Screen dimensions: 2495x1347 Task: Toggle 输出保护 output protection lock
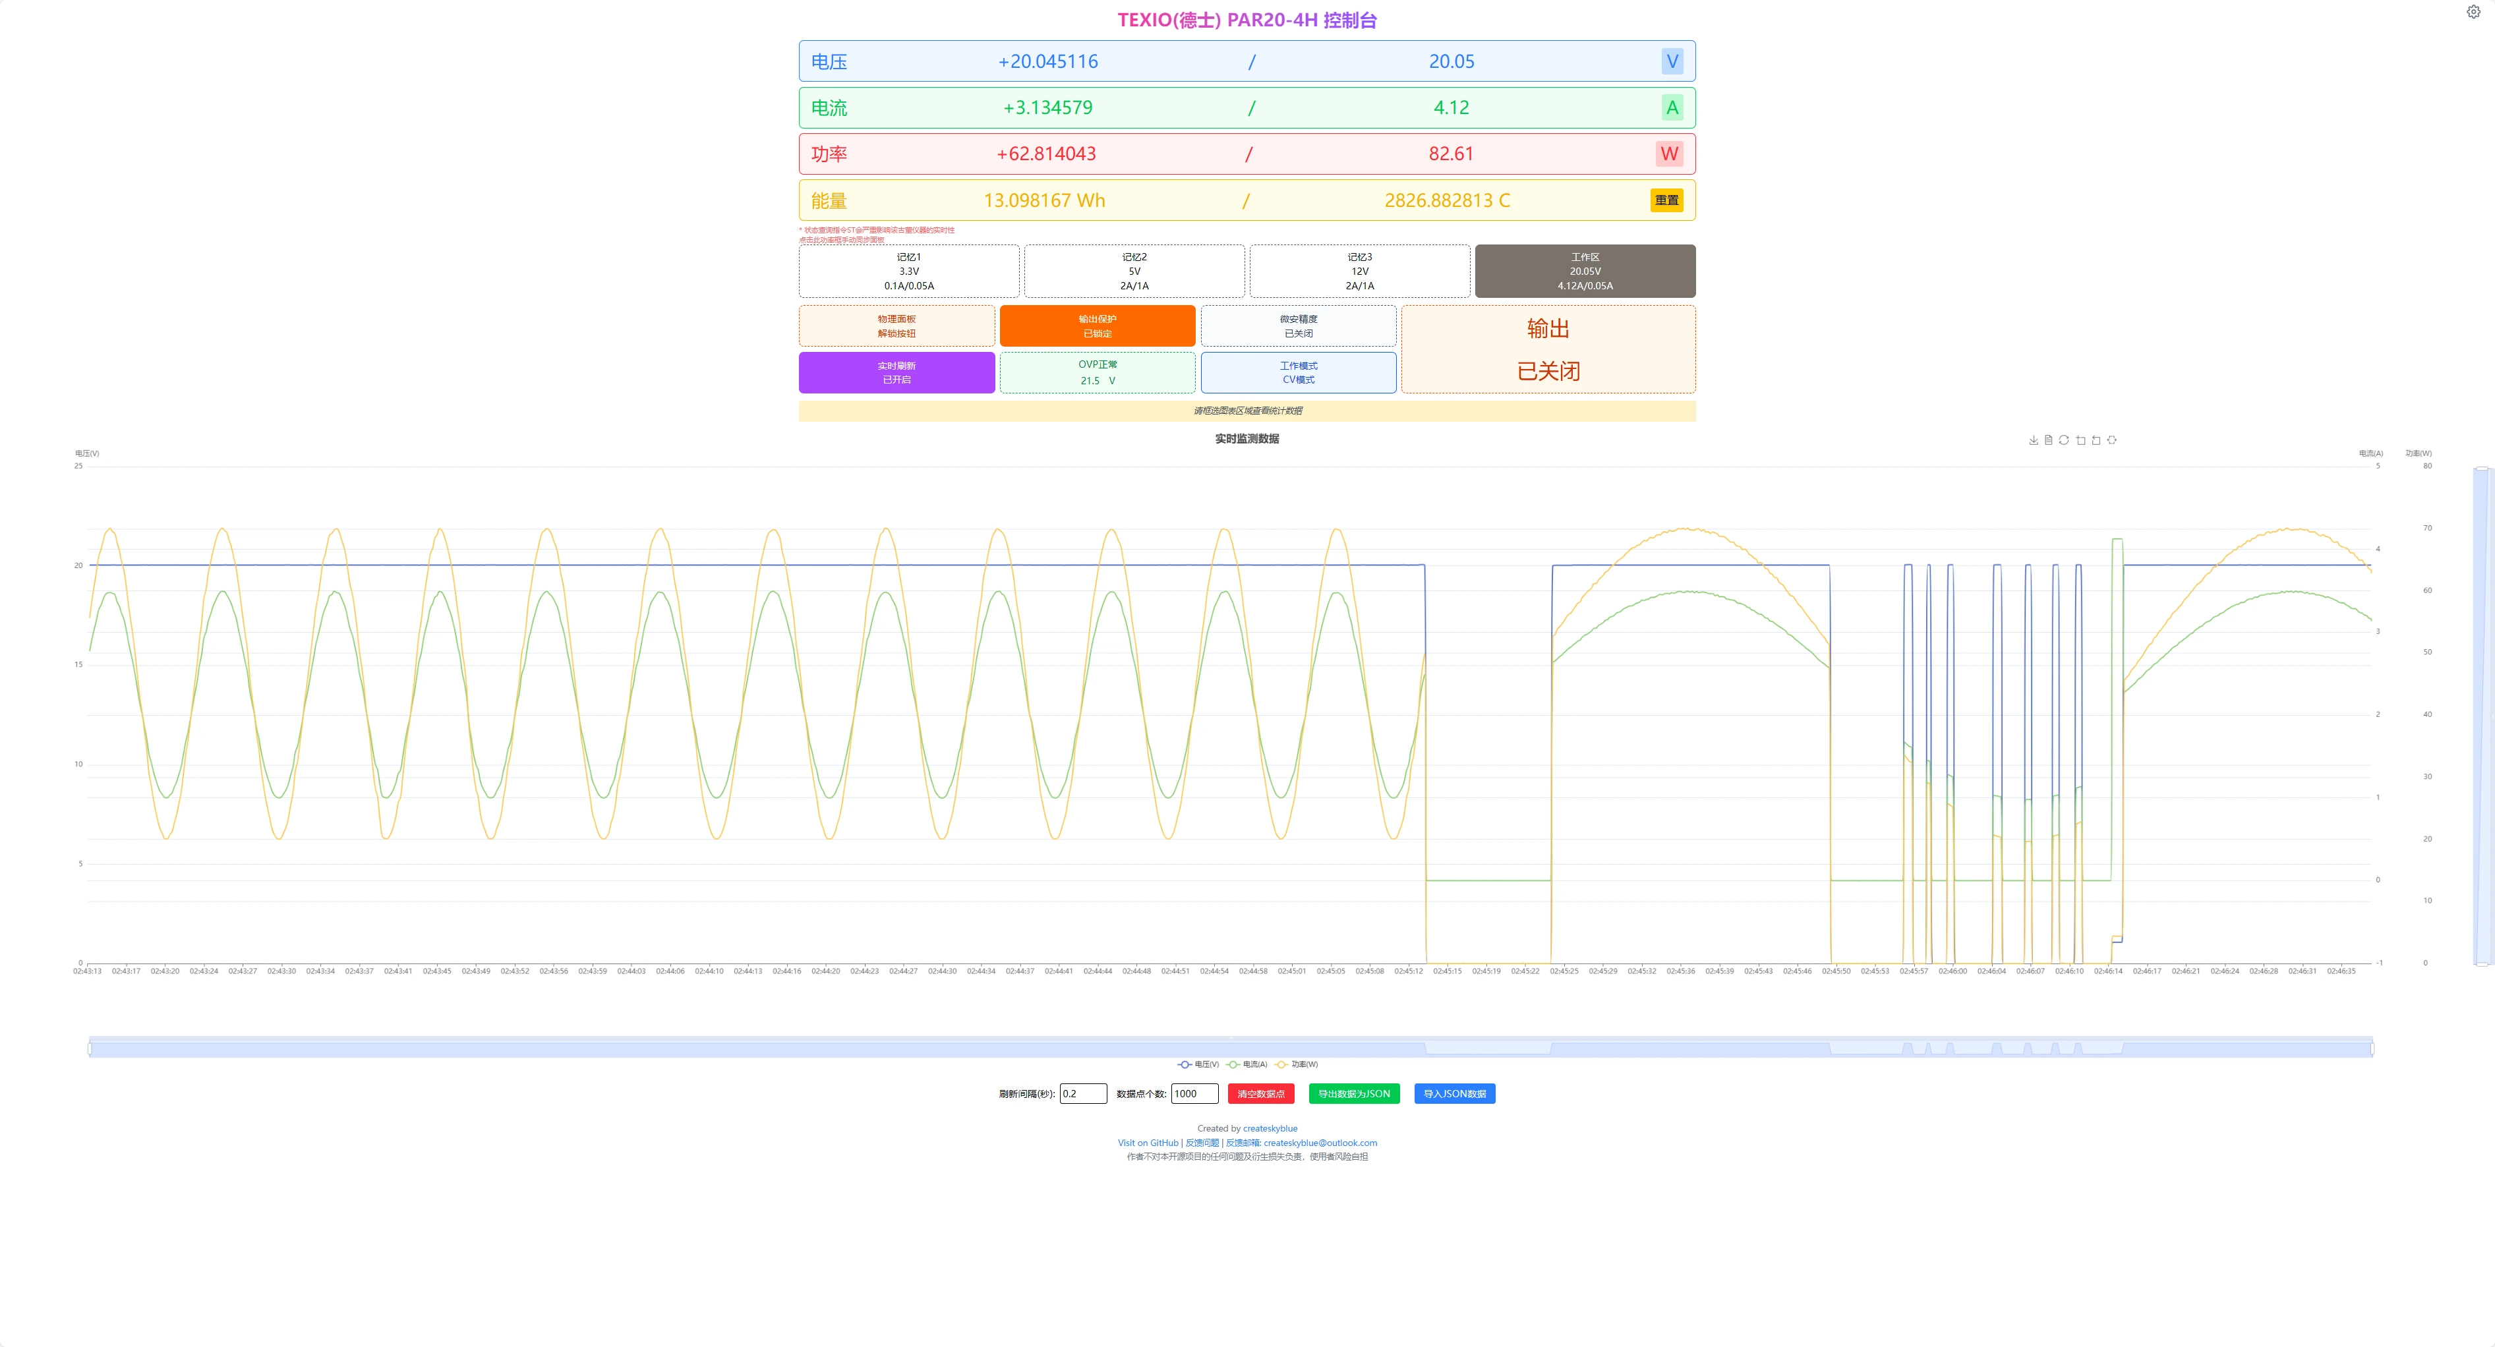(1098, 326)
